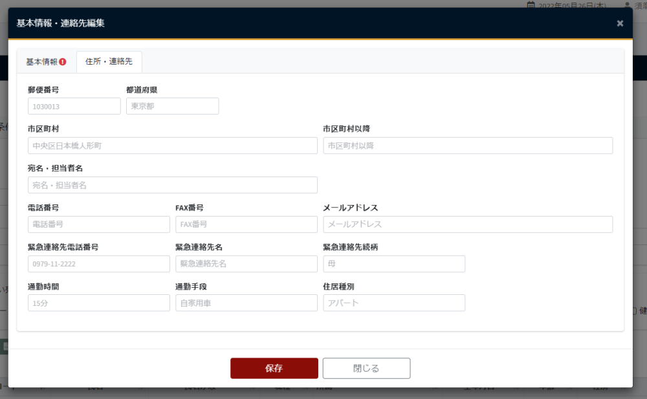The height and width of the screenshot is (399, 647).
Task: Click the red alert badge on 基本情報 tab
Action: (64, 60)
